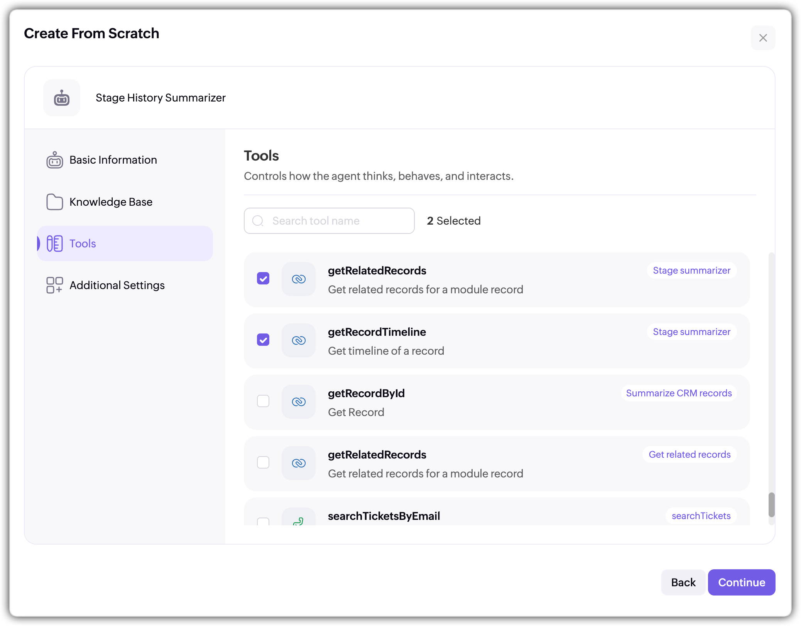
Task: Uncheck the first getRelatedRecords checkbox
Action: pyautogui.click(x=263, y=279)
